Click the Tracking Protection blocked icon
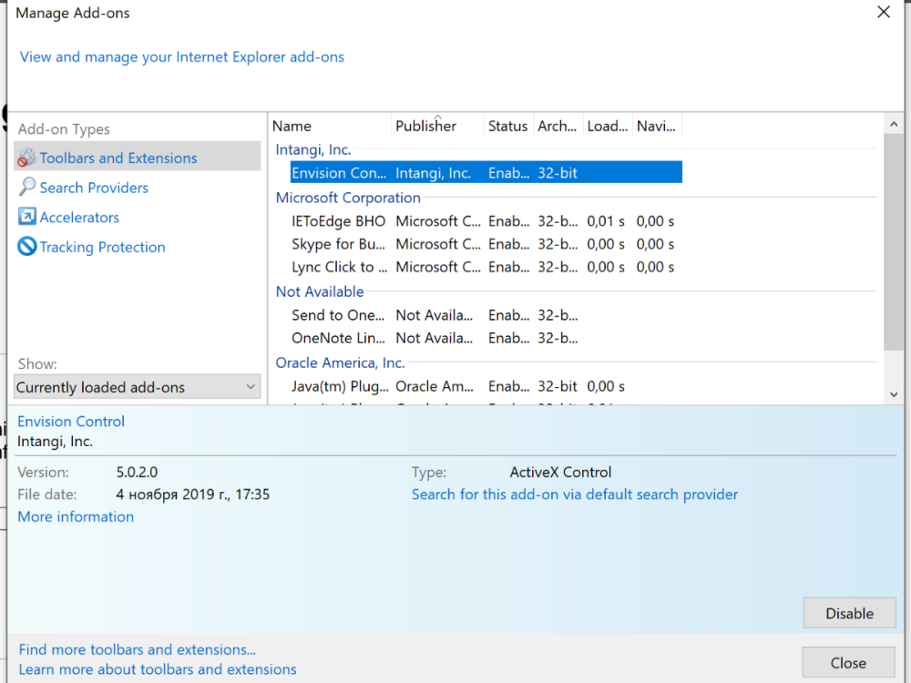 26,247
